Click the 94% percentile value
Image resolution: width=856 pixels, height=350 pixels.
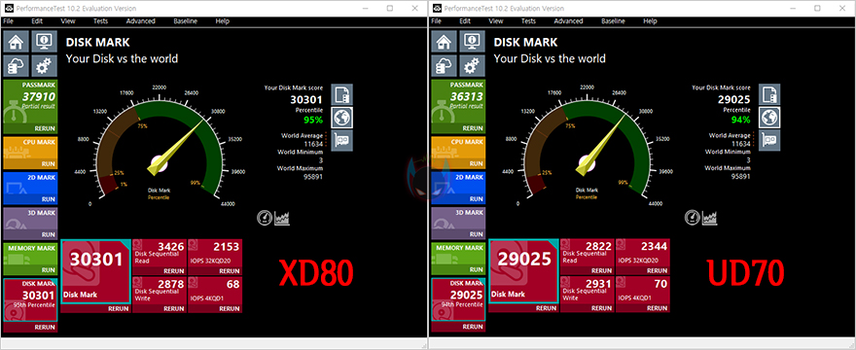(741, 121)
